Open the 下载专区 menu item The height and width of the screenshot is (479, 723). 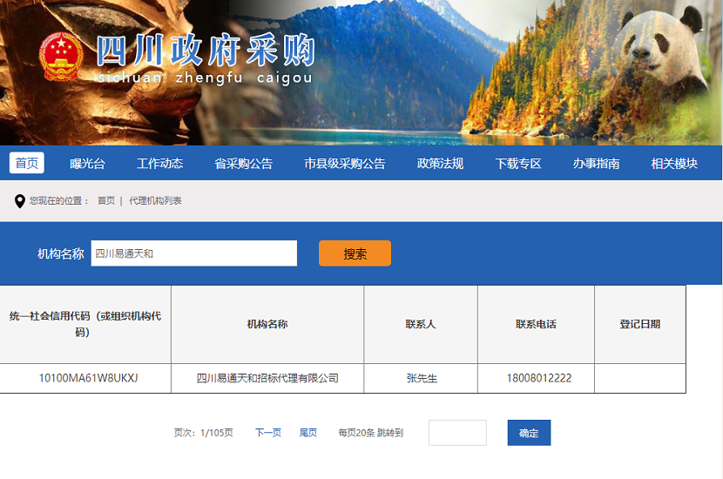click(x=518, y=163)
